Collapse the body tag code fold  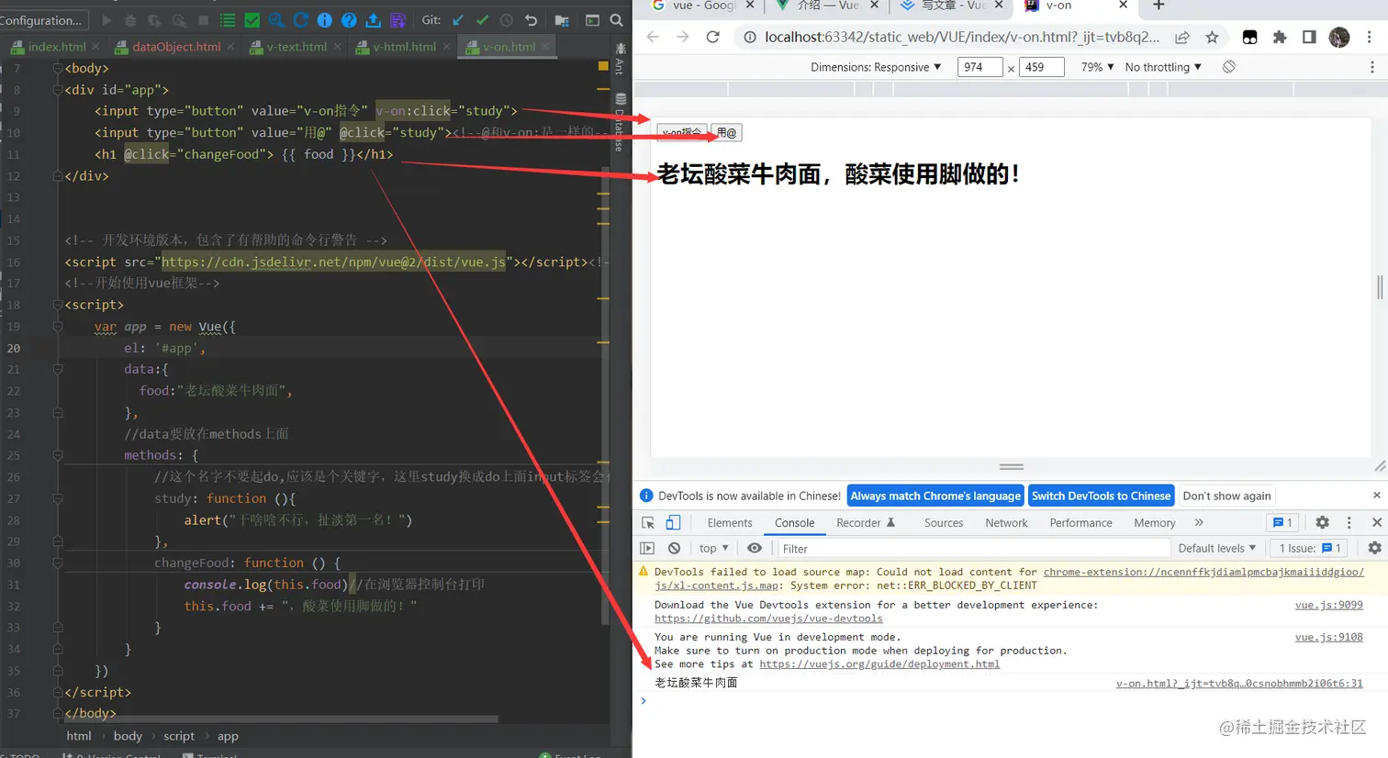click(58, 68)
